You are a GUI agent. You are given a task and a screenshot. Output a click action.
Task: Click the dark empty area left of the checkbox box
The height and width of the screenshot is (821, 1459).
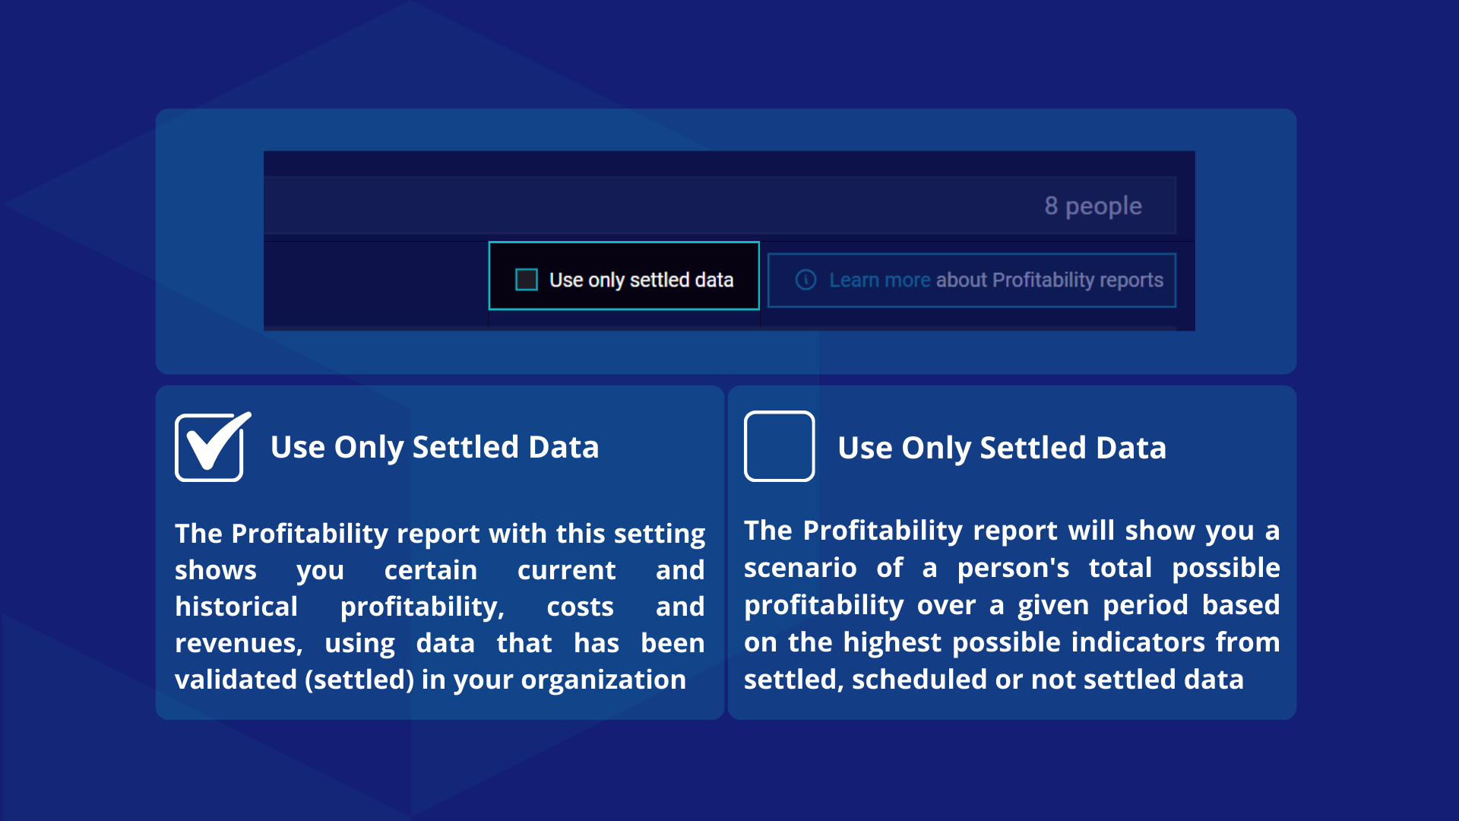pyautogui.click(x=375, y=284)
